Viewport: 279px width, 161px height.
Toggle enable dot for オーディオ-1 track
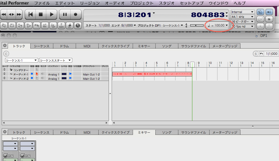[x=32, y=74]
